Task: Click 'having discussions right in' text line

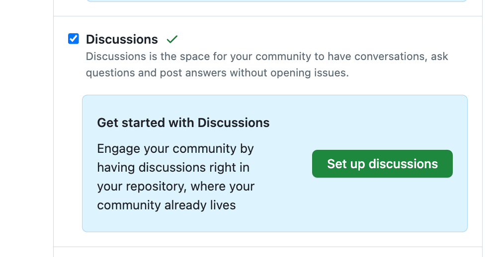Action: pyautogui.click(x=173, y=168)
